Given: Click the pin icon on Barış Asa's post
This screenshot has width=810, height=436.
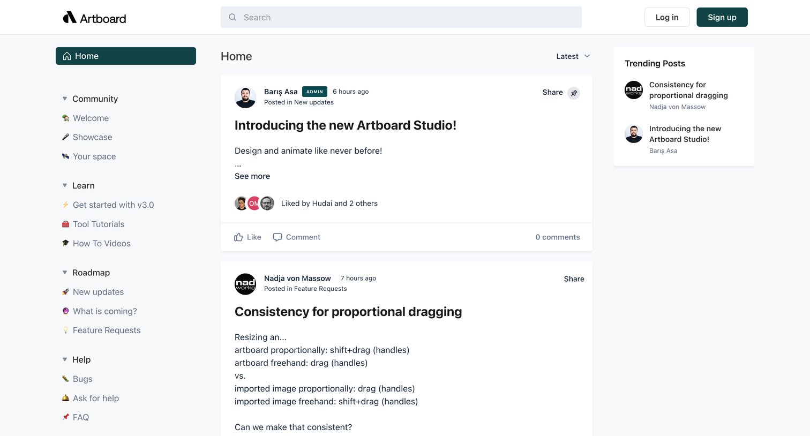Looking at the screenshot, I should 574,93.
